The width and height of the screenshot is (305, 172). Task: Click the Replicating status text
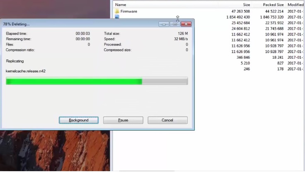(x=15, y=61)
